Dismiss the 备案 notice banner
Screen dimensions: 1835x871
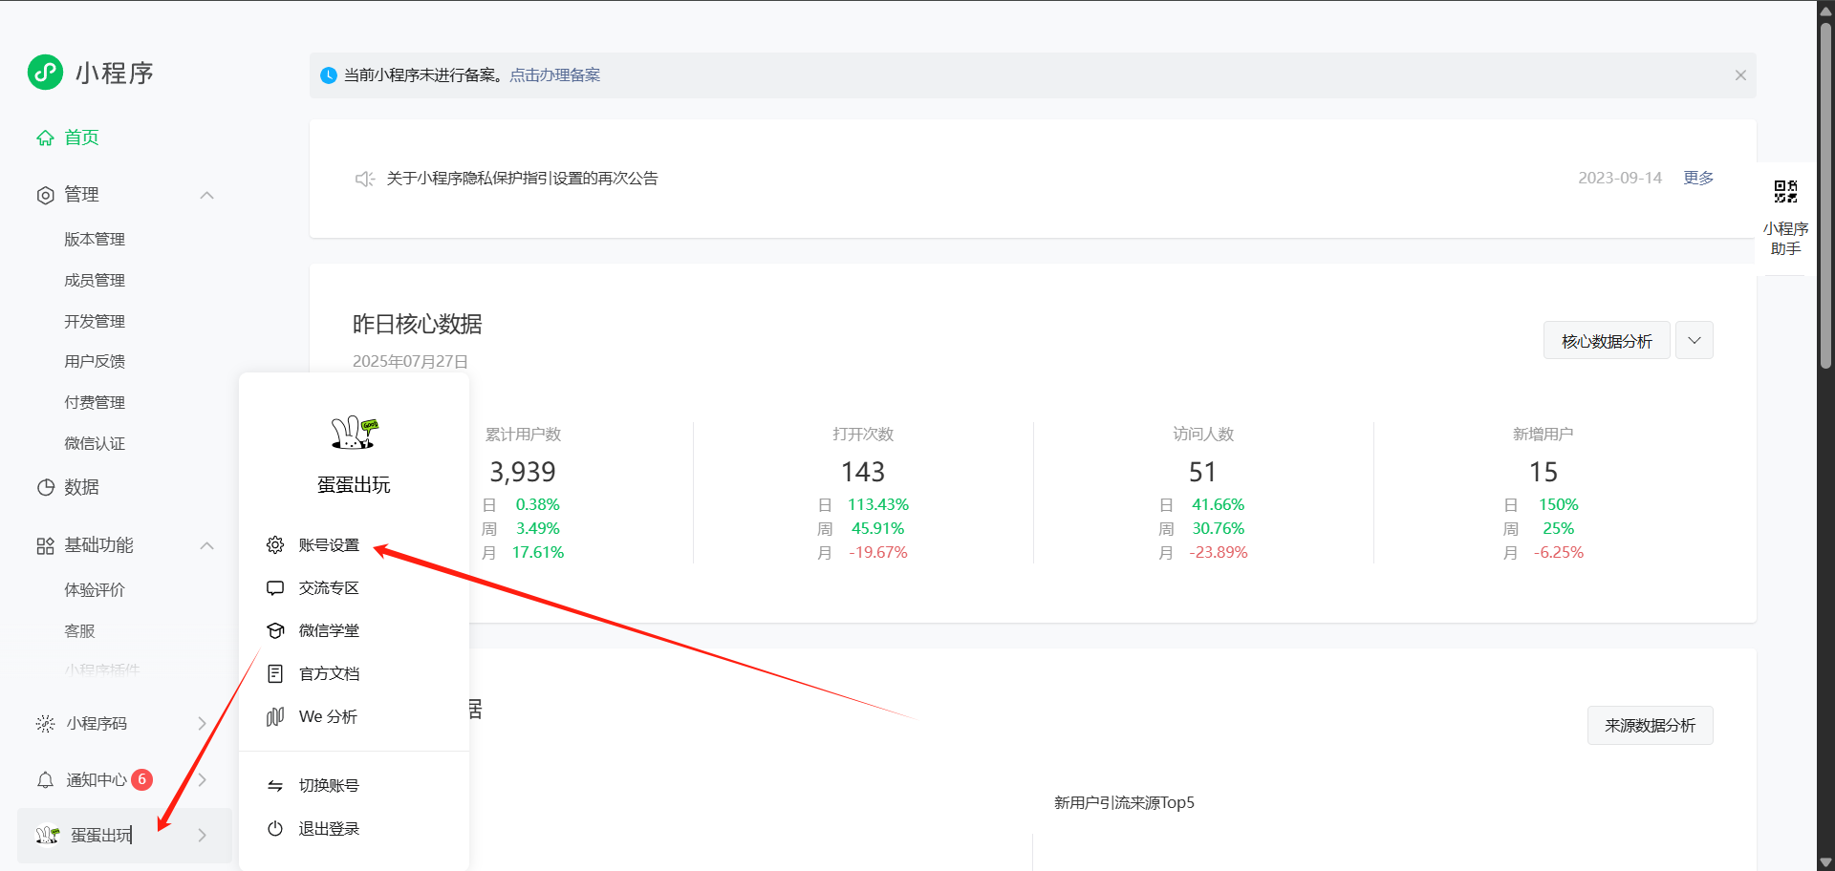click(1740, 75)
